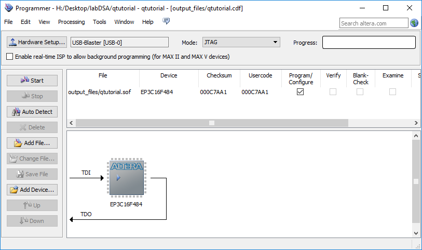Screen dimensions: 422x250
Task: Click the Usercode column header
Action: point(260,75)
